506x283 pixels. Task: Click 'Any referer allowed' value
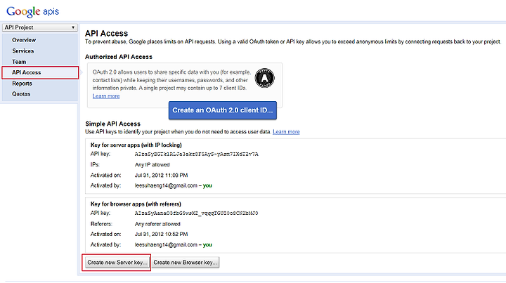(157, 224)
